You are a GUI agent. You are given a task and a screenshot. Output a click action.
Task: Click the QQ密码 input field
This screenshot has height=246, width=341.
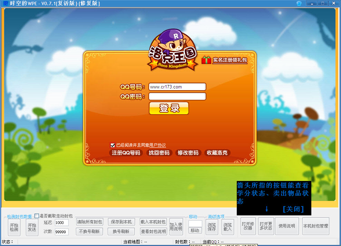[177, 96]
